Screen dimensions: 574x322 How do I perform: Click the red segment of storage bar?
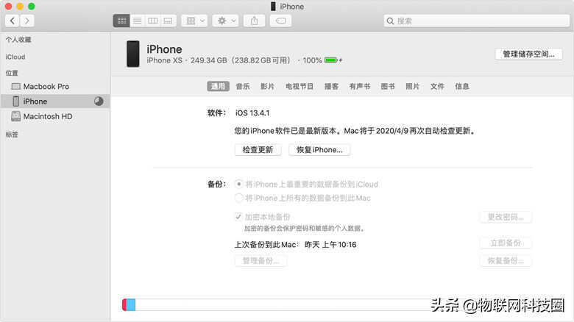(124, 305)
